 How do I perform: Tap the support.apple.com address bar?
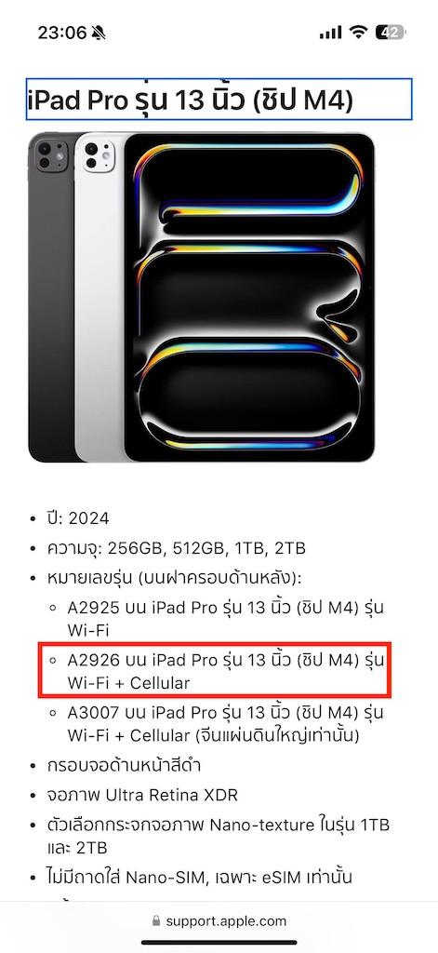[x=219, y=920]
